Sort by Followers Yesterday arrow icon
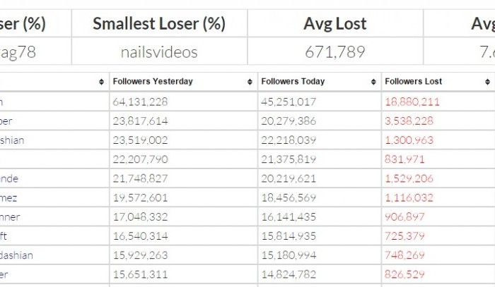 [x=250, y=82]
